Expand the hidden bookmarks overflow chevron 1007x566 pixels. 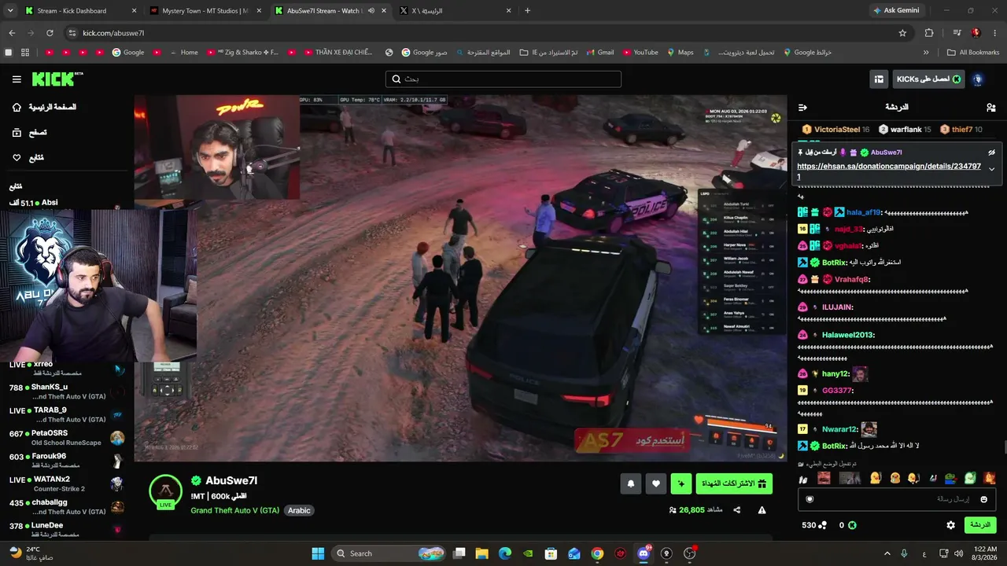point(926,53)
